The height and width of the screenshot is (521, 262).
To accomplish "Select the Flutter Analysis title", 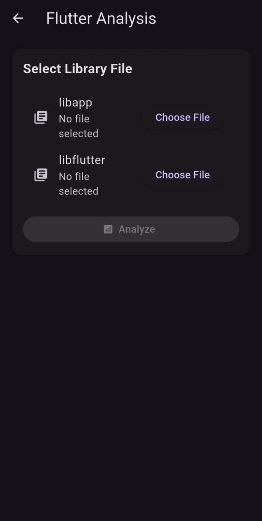I will tap(101, 18).
